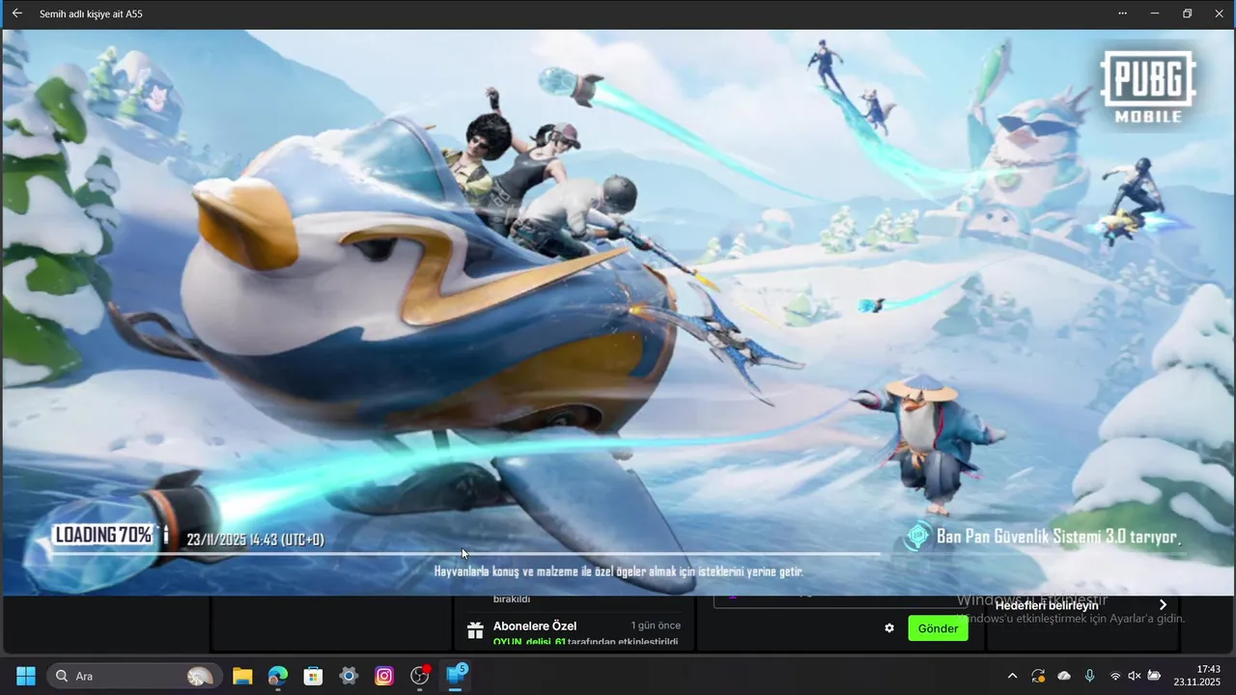
Task: Open the taskbar app with red dot
Action: coord(420,676)
